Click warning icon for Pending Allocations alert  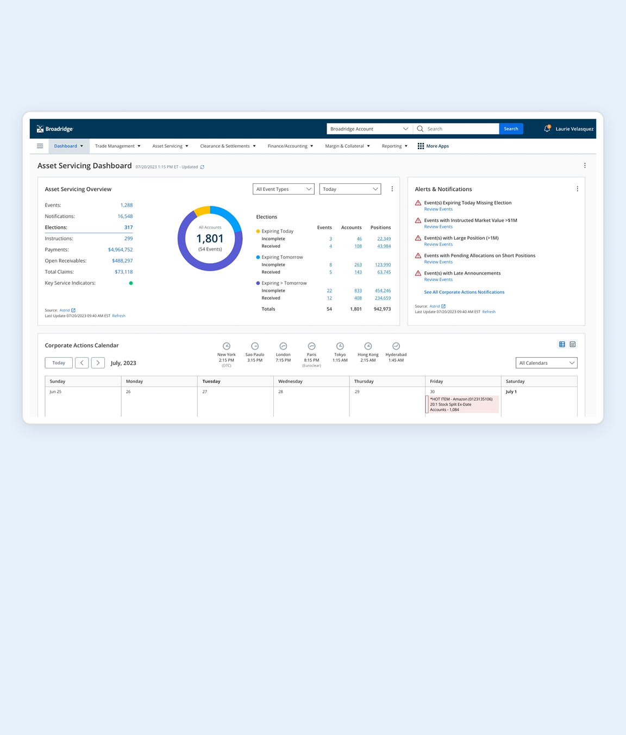tap(418, 256)
